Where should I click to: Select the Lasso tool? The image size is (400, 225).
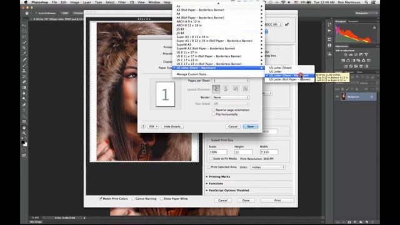coord(24,37)
